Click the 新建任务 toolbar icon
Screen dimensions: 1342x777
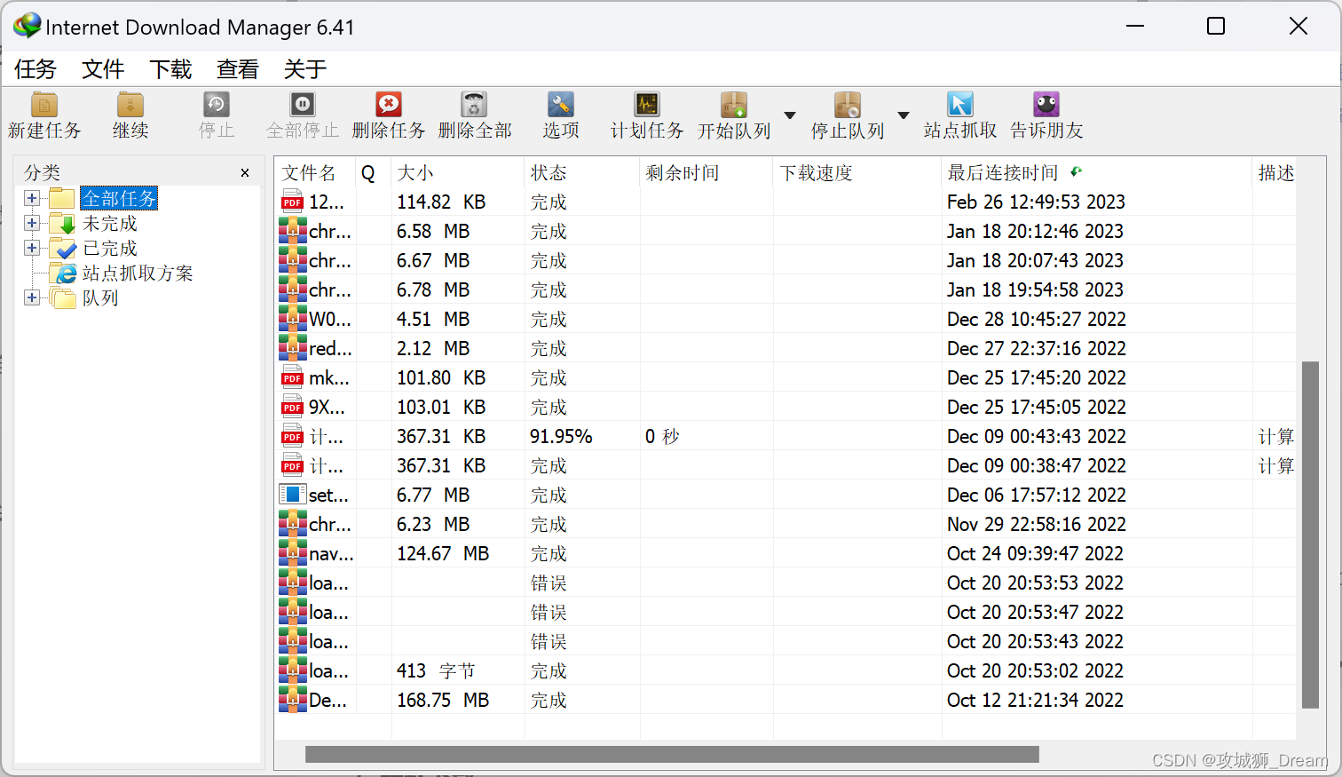[x=44, y=105]
